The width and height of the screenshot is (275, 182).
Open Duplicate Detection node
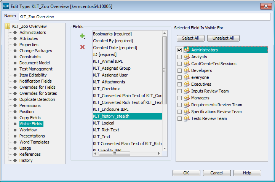click(x=37, y=99)
